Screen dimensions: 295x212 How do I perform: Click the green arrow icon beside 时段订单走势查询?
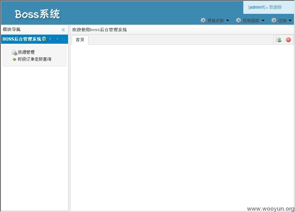coord(14,59)
